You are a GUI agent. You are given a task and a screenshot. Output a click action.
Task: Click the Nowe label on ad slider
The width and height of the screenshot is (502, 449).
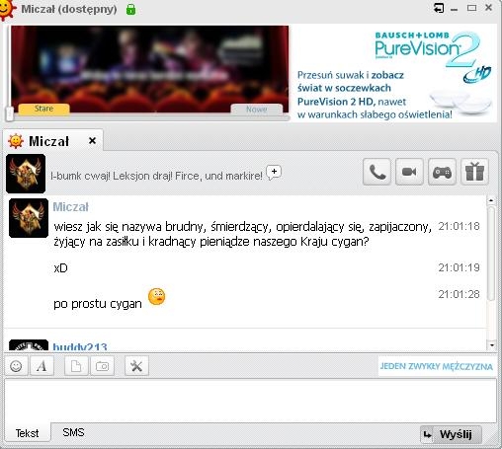click(x=257, y=110)
